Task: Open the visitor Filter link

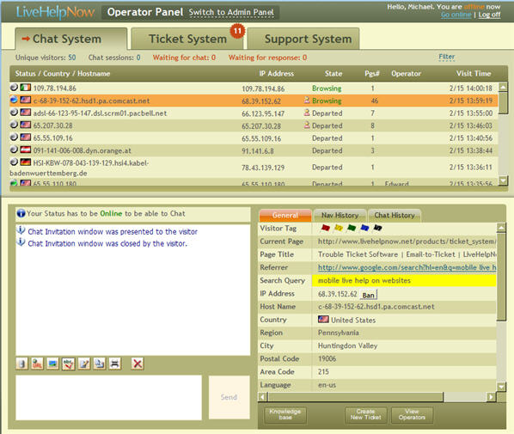Action: coord(446,57)
